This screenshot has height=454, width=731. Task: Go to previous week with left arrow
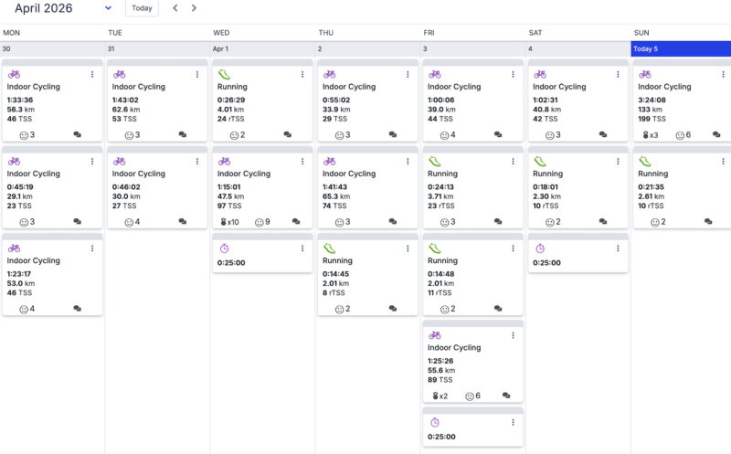[175, 8]
